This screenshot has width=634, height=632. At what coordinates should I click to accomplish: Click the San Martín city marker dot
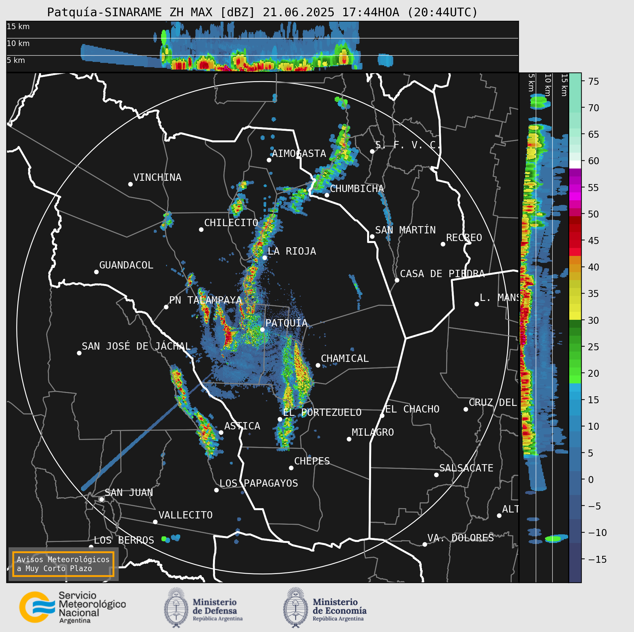[372, 236]
